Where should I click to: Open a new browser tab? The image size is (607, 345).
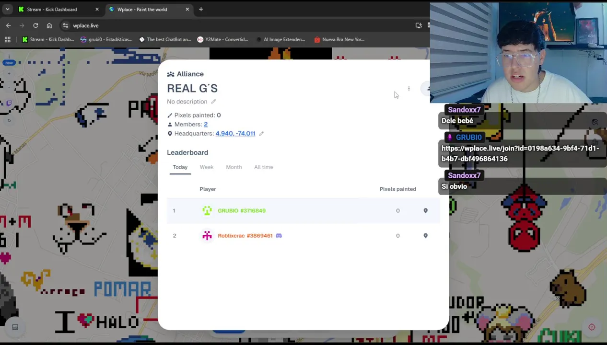[x=201, y=9]
